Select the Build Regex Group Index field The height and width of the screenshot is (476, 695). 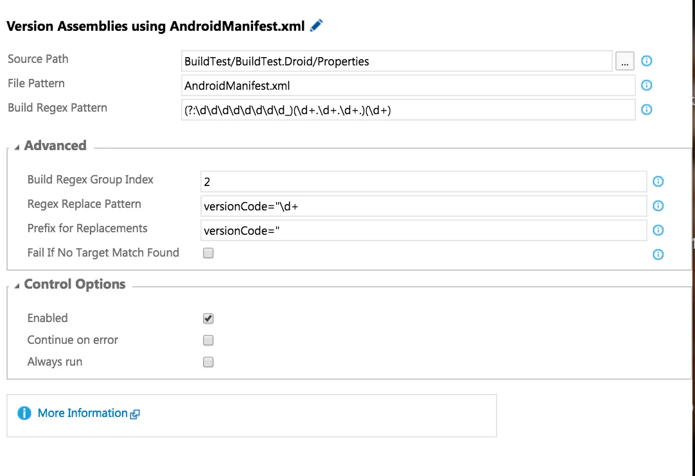(x=423, y=182)
